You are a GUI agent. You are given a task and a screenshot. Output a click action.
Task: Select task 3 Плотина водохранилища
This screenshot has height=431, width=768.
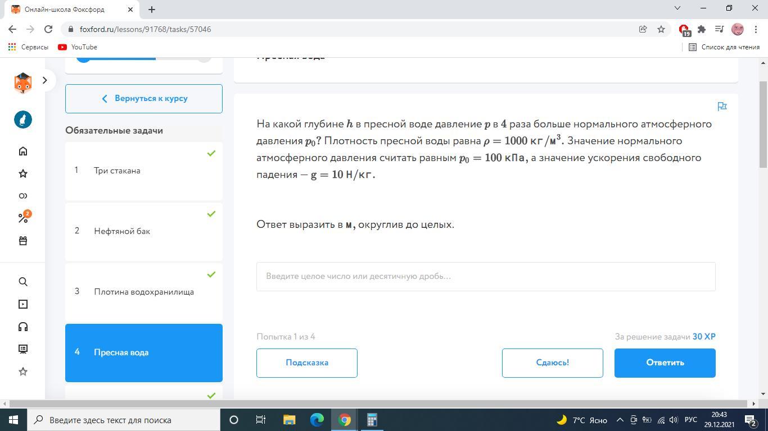tap(143, 292)
